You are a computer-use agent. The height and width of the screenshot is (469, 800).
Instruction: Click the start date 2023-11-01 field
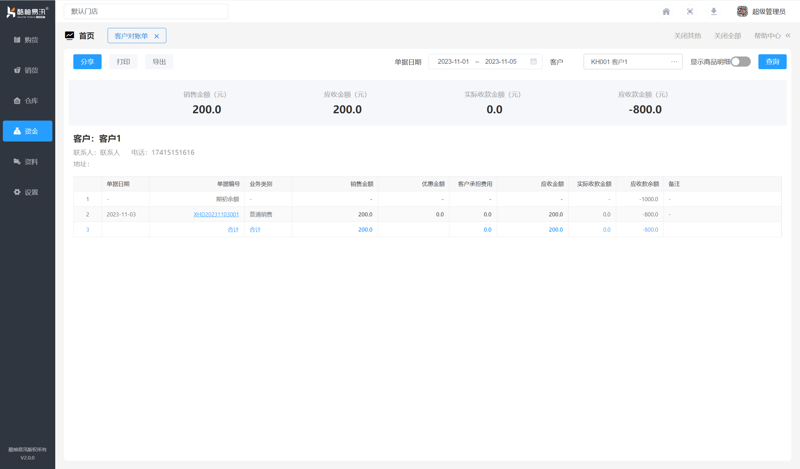453,62
